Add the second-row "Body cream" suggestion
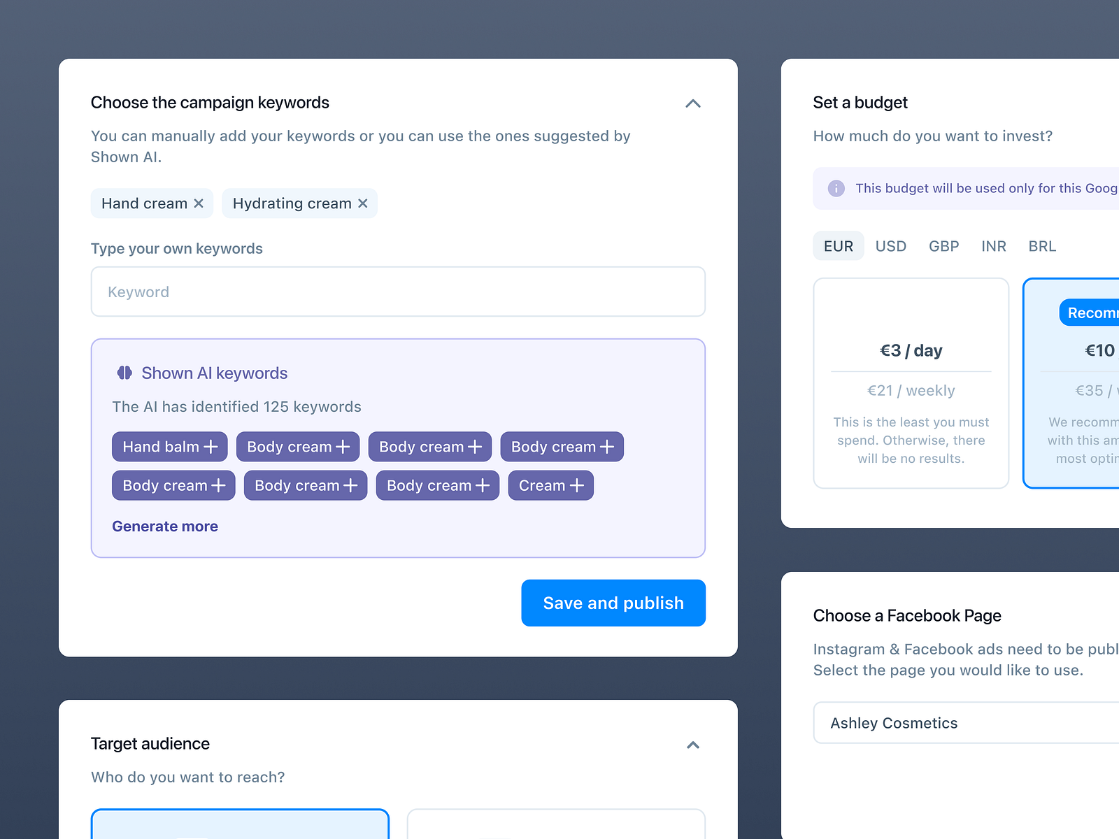This screenshot has height=839, width=1119. click(218, 485)
